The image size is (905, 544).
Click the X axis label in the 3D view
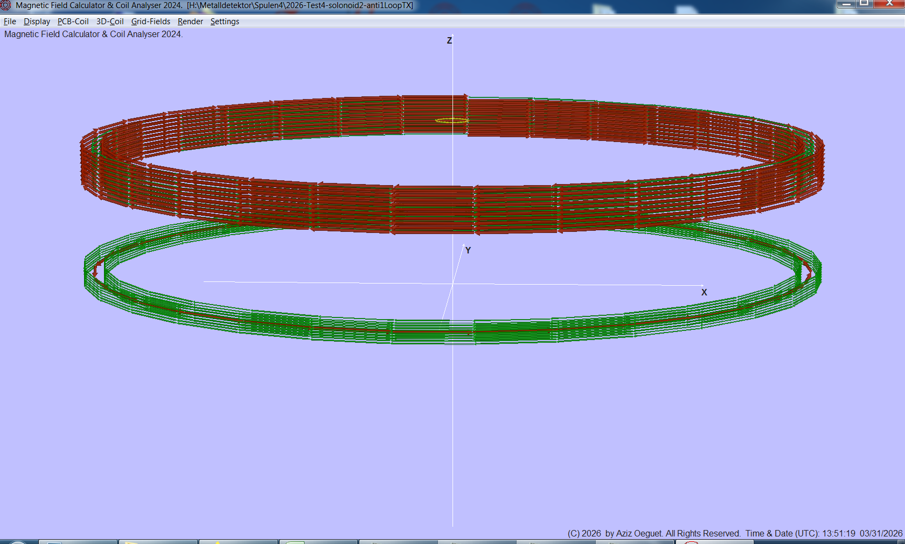[x=704, y=292]
